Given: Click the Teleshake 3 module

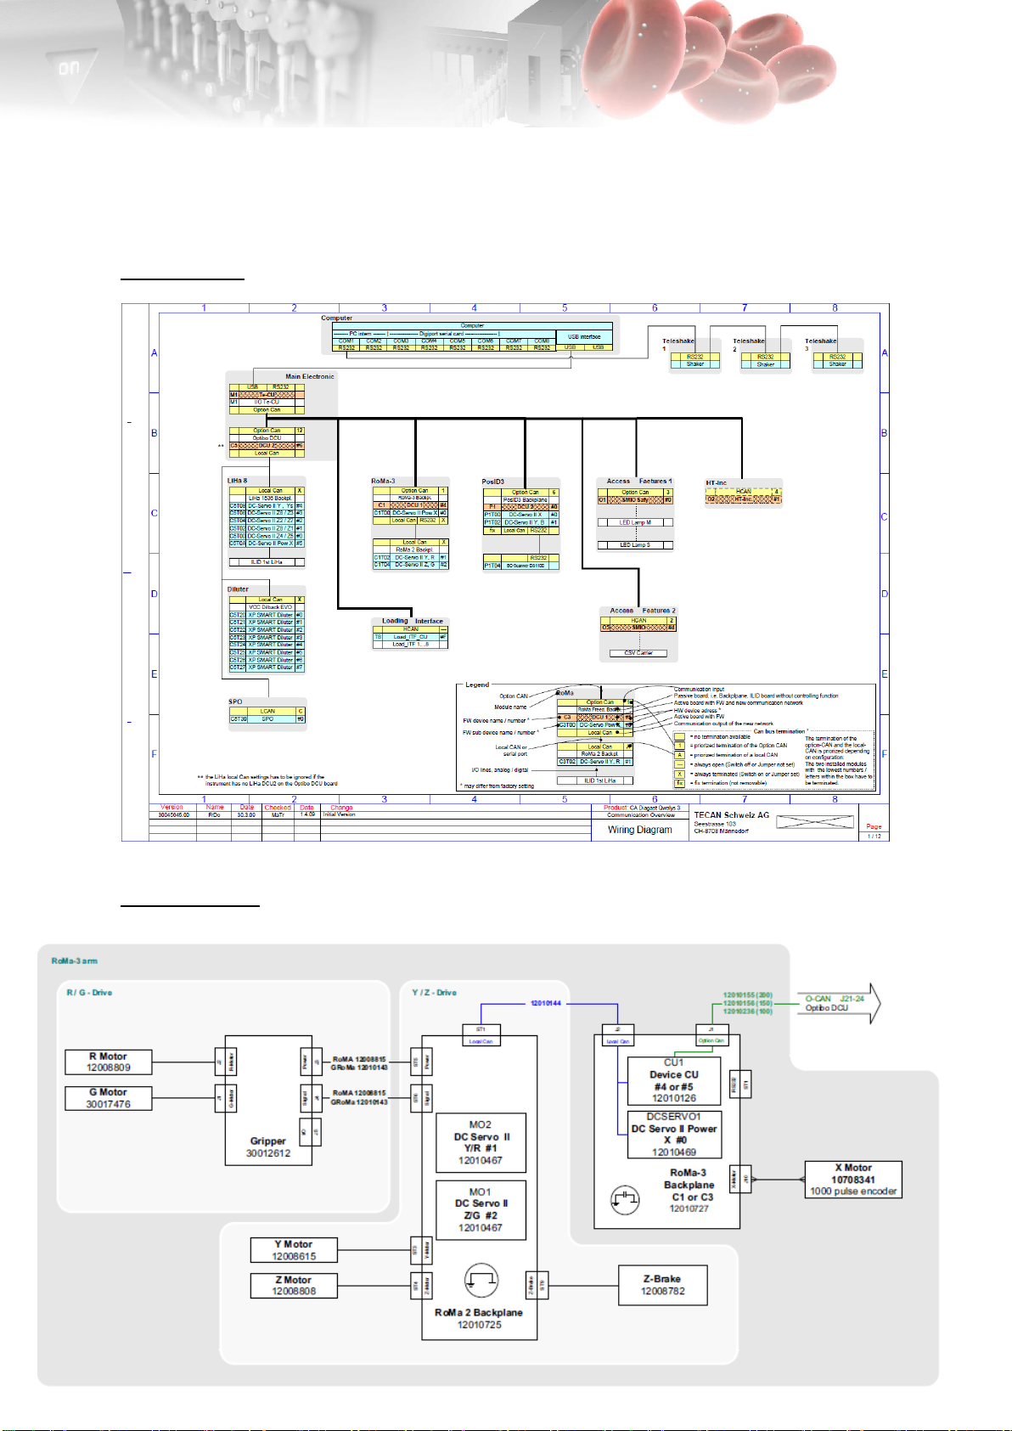Looking at the screenshot, I should click(836, 356).
